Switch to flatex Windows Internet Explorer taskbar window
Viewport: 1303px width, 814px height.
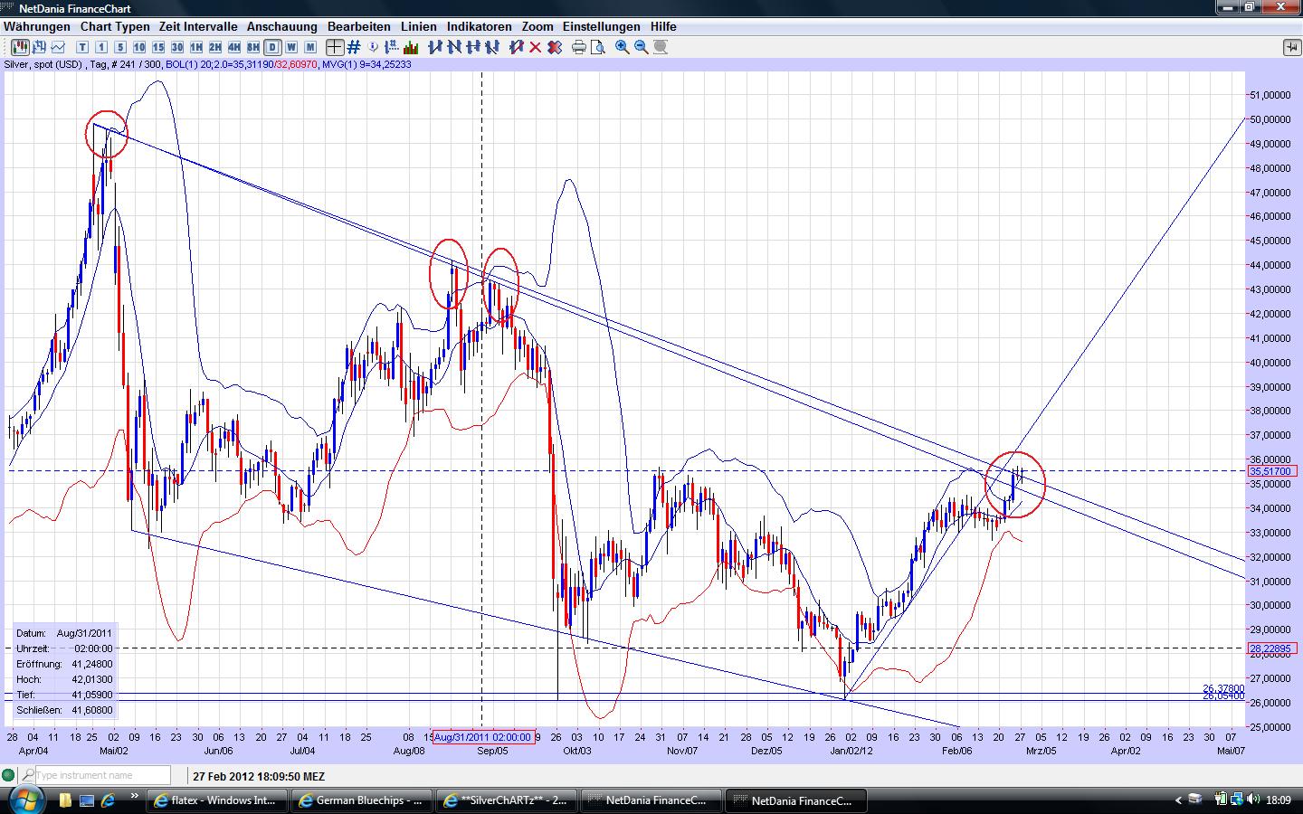click(217, 800)
